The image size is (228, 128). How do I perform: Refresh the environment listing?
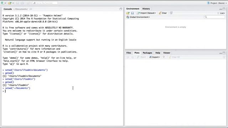(171, 13)
